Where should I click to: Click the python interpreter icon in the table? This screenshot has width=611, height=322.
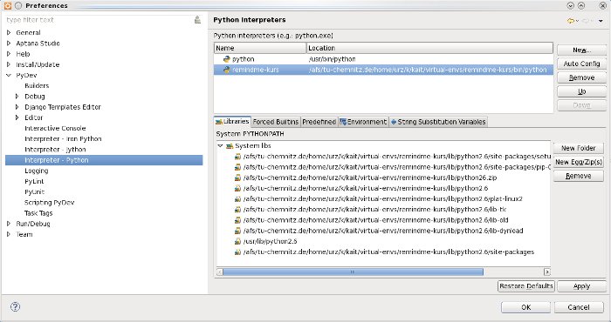(x=226, y=59)
